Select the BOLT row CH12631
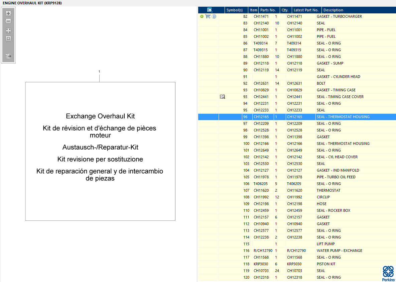 [x=297, y=83]
